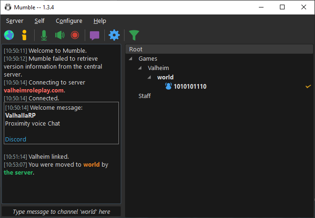This screenshot has height=218, width=315.
Task: Click the 'Welcome to Mumble.' log line
Action: 58,51
